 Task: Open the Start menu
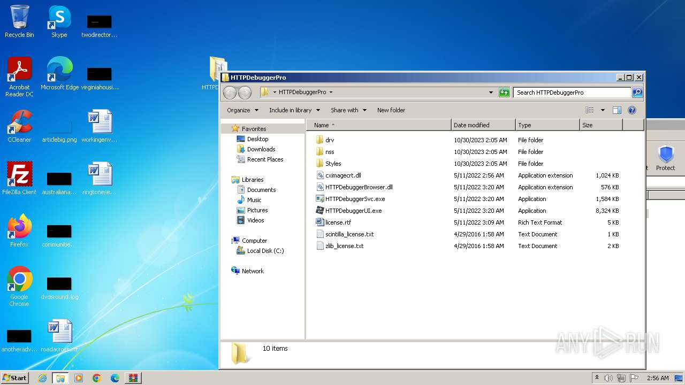[15, 378]
